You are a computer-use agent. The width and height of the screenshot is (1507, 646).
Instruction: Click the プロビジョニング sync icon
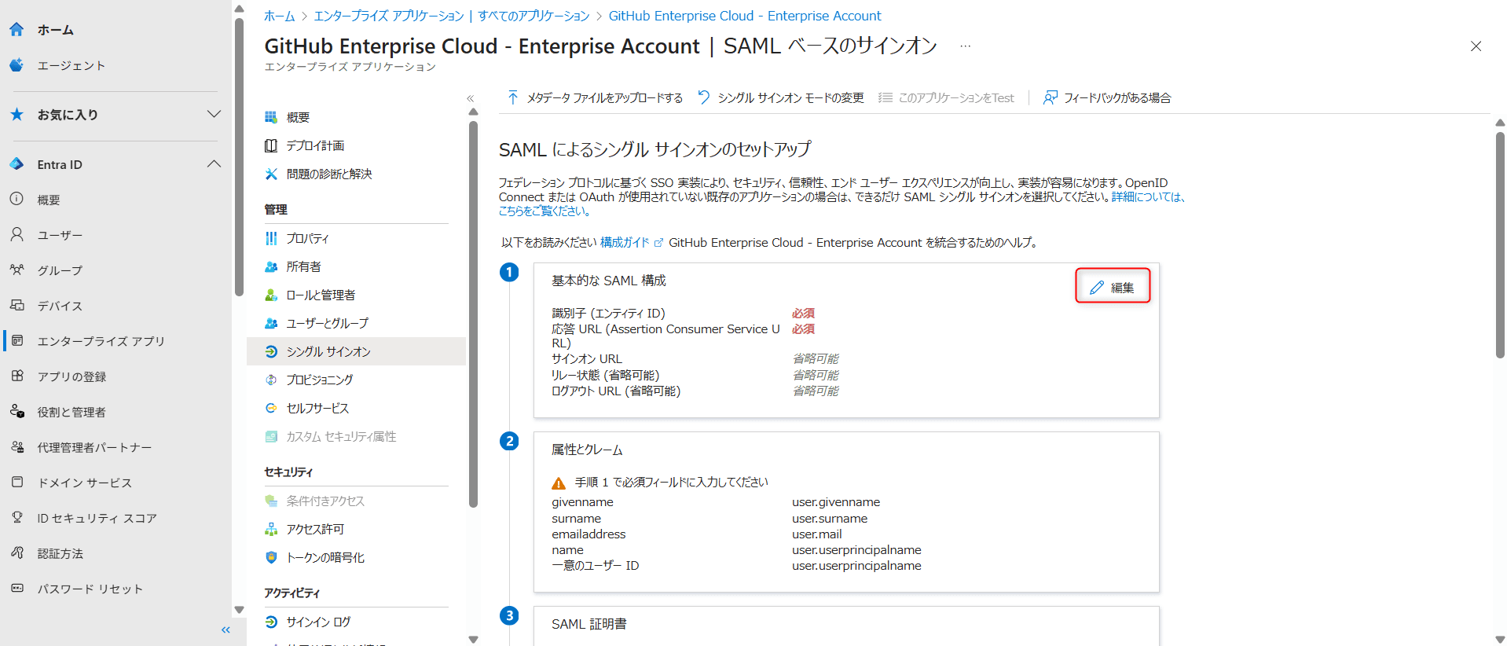coord(271,380)
